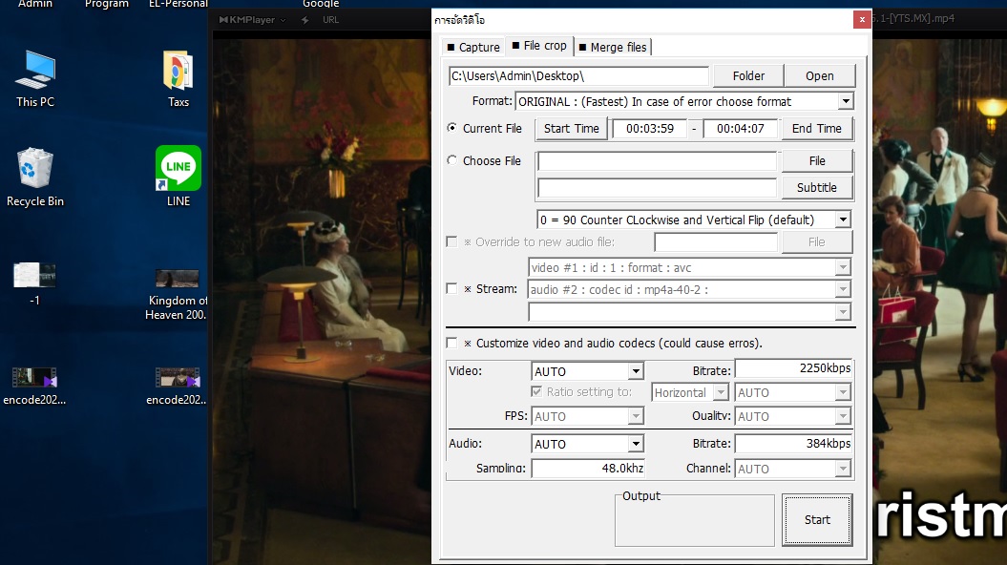Click the Choose File path field
Screen dimensions: 1007x565
(657, 160)
